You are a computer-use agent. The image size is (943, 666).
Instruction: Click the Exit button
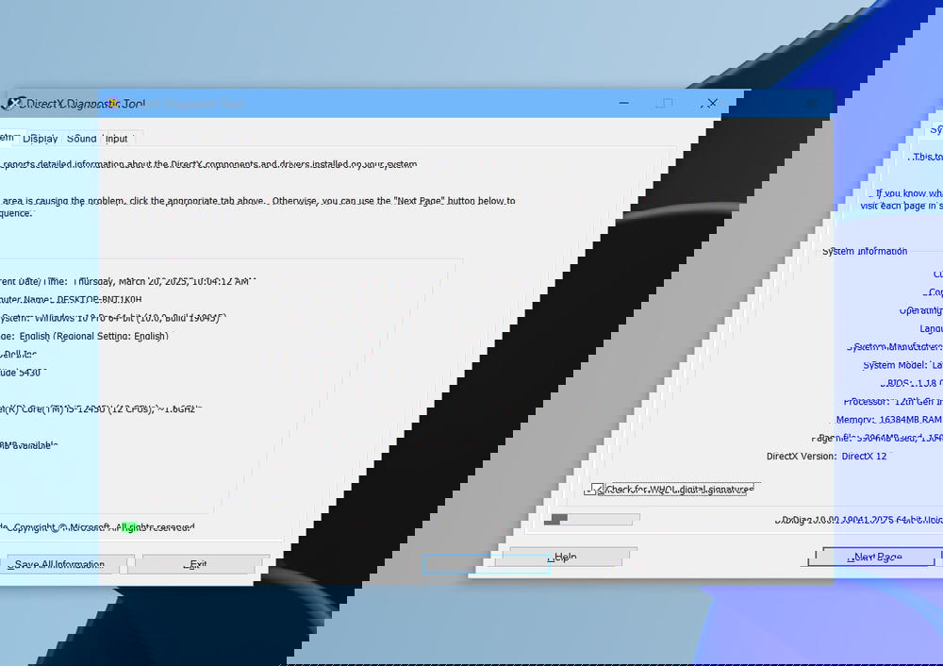tap(199, 564)
